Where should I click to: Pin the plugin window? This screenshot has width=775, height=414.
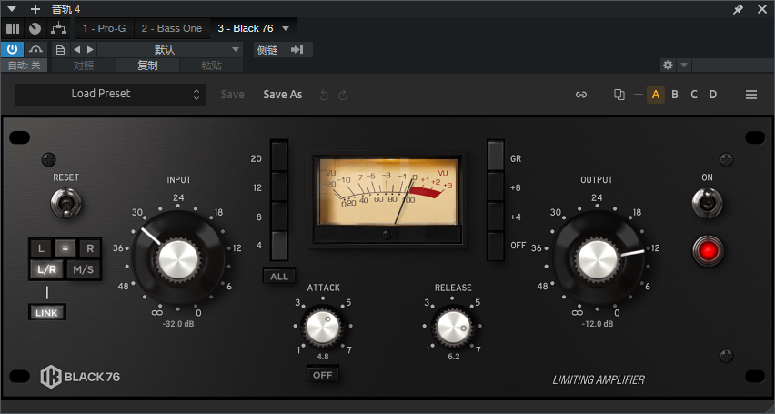point(738,9)
